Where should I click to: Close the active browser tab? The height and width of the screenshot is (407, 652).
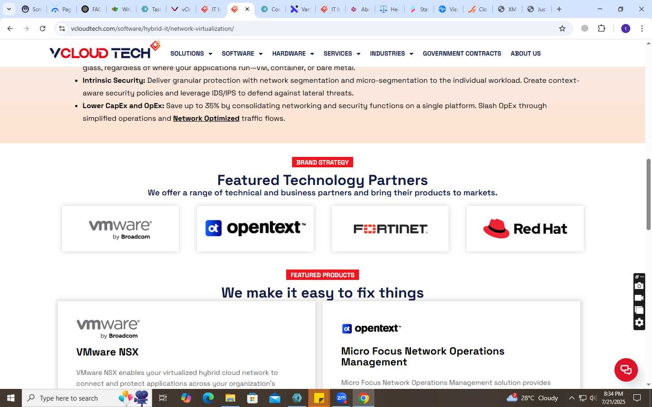[x=247, y=9]
